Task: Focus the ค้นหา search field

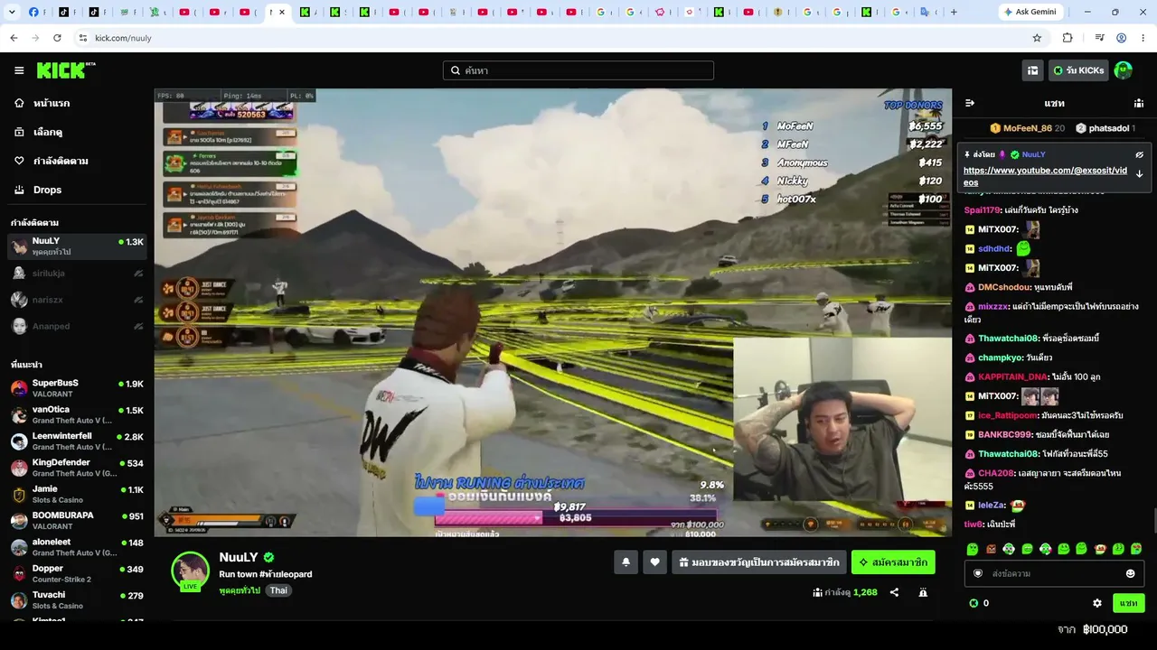Action: (x=578, y=70)
